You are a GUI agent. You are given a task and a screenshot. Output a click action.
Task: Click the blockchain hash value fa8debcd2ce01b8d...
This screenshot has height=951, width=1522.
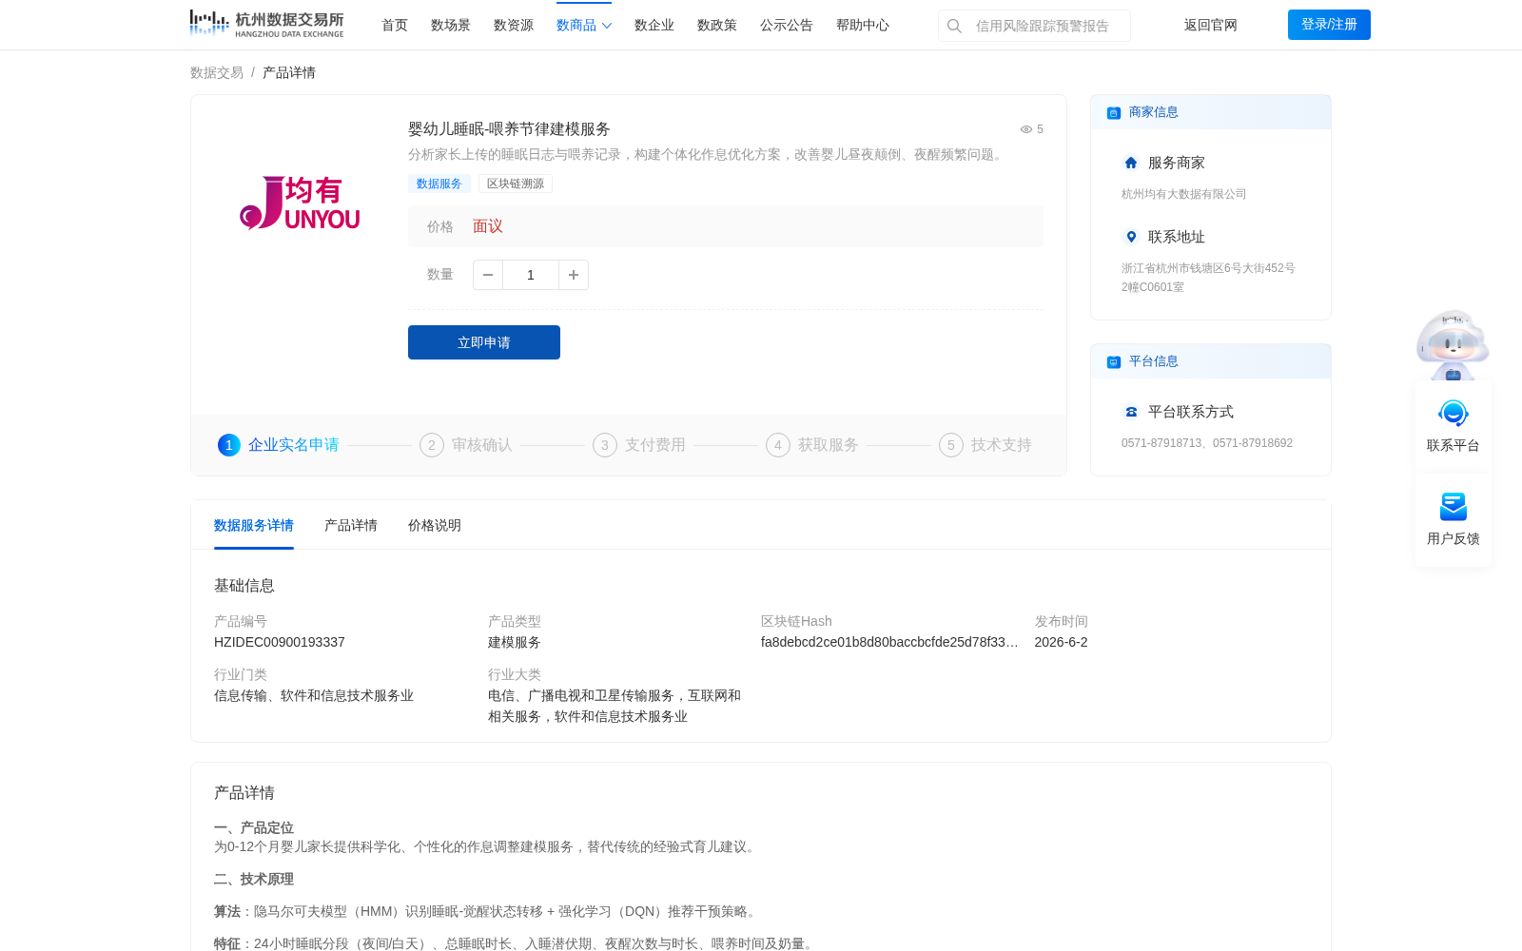click(889, 642)
